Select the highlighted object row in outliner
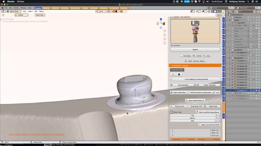Screen dimensions: 261x146 (243, 90)
